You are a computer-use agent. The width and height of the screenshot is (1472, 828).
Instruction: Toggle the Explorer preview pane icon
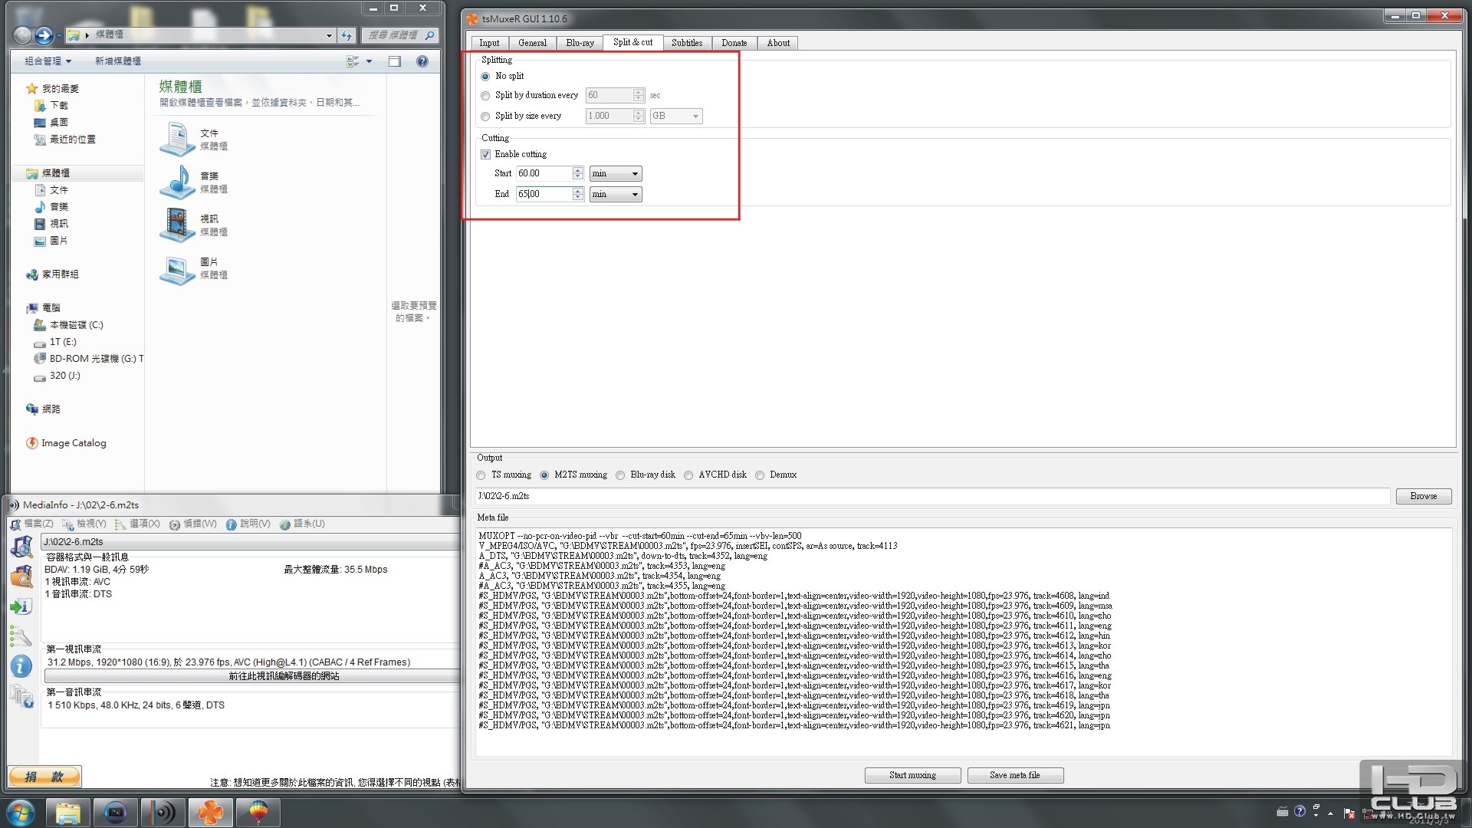click(395, 61)
